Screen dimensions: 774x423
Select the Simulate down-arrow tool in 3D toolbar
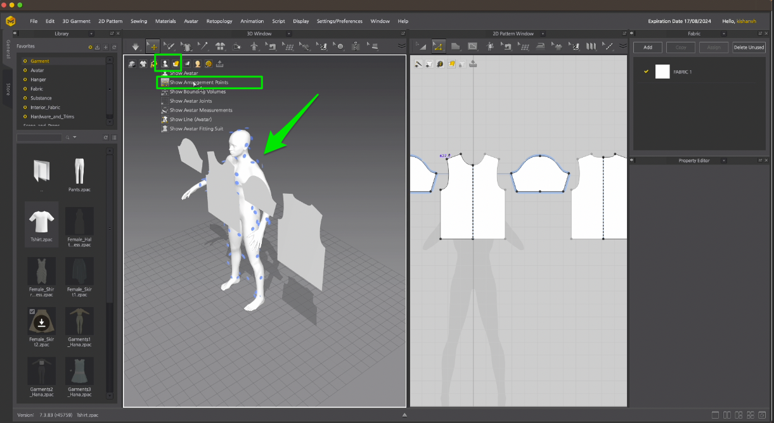point(135,46)
